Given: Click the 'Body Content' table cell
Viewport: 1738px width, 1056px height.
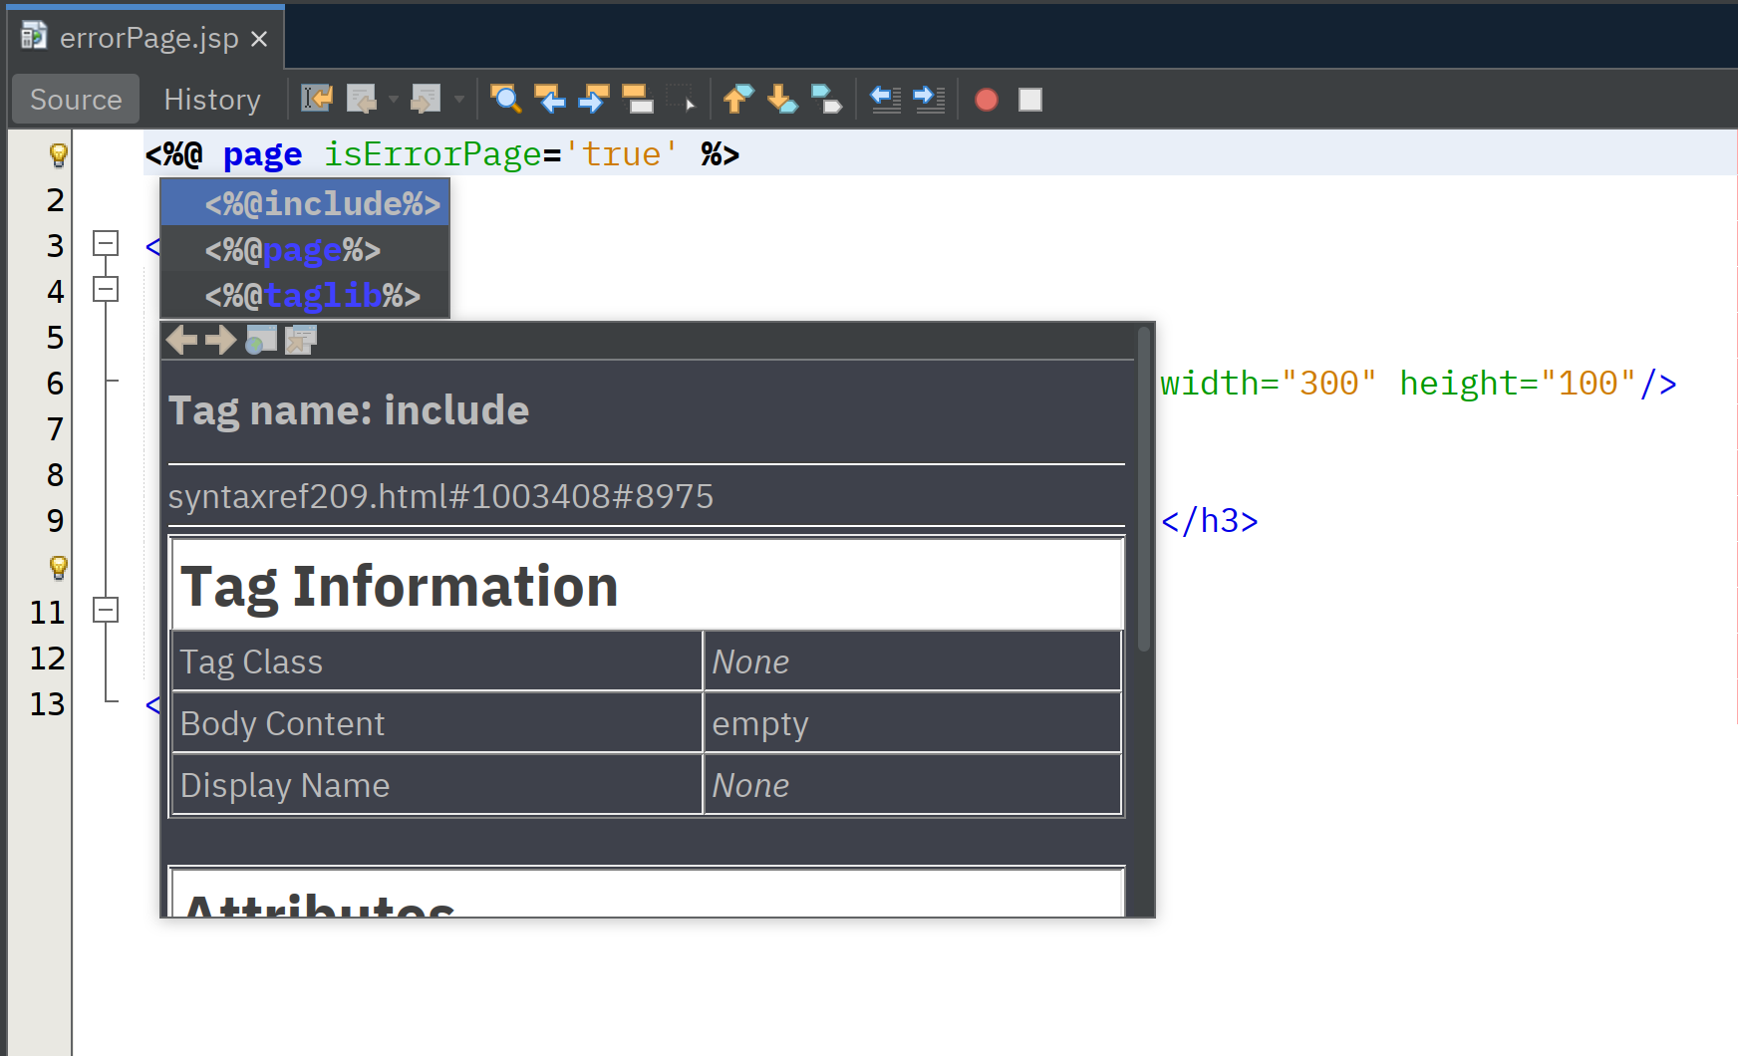Looking at the screenshot, I should pyautogui.click(x=436, y=723).
